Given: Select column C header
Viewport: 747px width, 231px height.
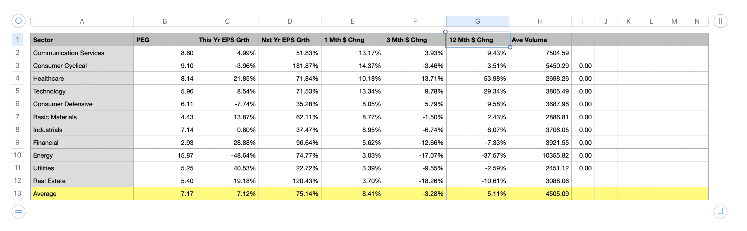Looking at the screenshot, I should [x=227, y=21].
